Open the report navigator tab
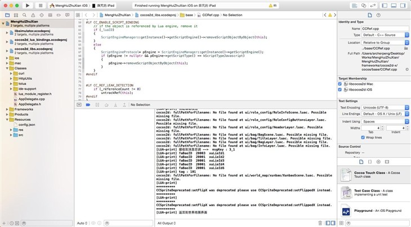This screenshot has width=411, height=227. tap(68, 15)
